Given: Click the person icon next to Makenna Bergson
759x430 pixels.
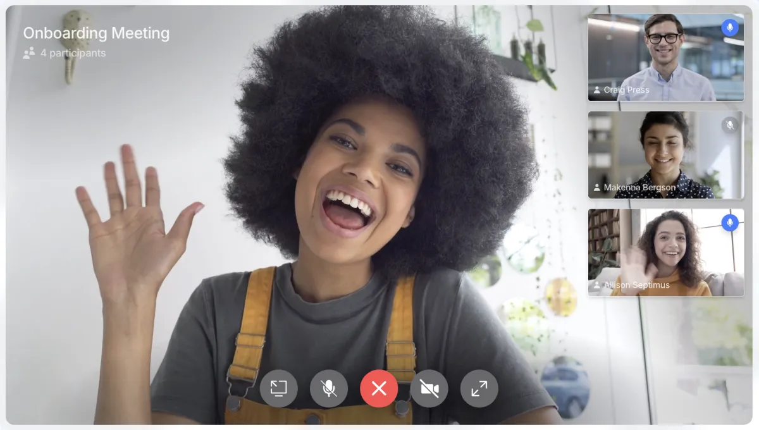Looking at the screenshot, I should [597, 188].
